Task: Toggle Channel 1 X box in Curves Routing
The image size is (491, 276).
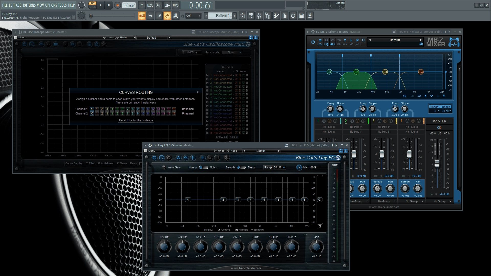Action: click(x=92, y=109)
